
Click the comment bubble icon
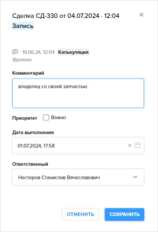click(15, 52)
